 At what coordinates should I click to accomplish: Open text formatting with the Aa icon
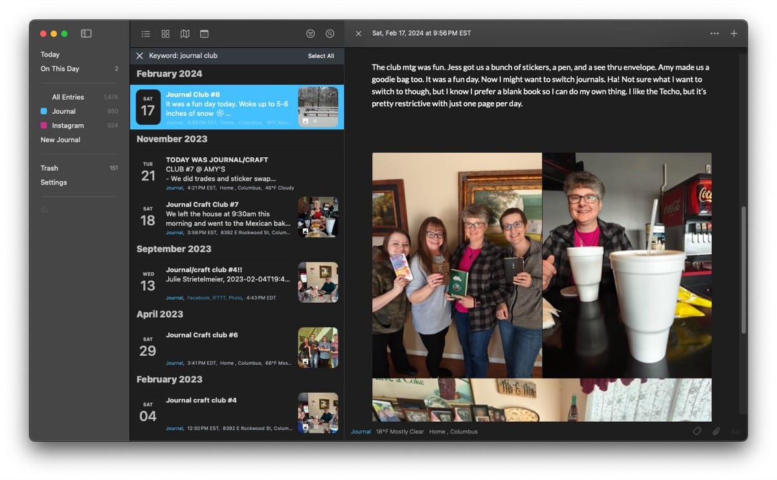tap(734, 431)
